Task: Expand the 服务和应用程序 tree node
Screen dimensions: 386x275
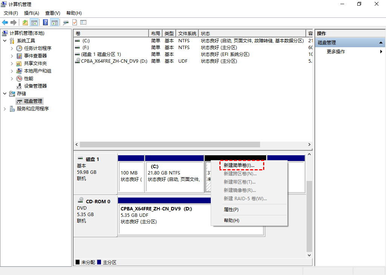Action: (x=5, y=109)
